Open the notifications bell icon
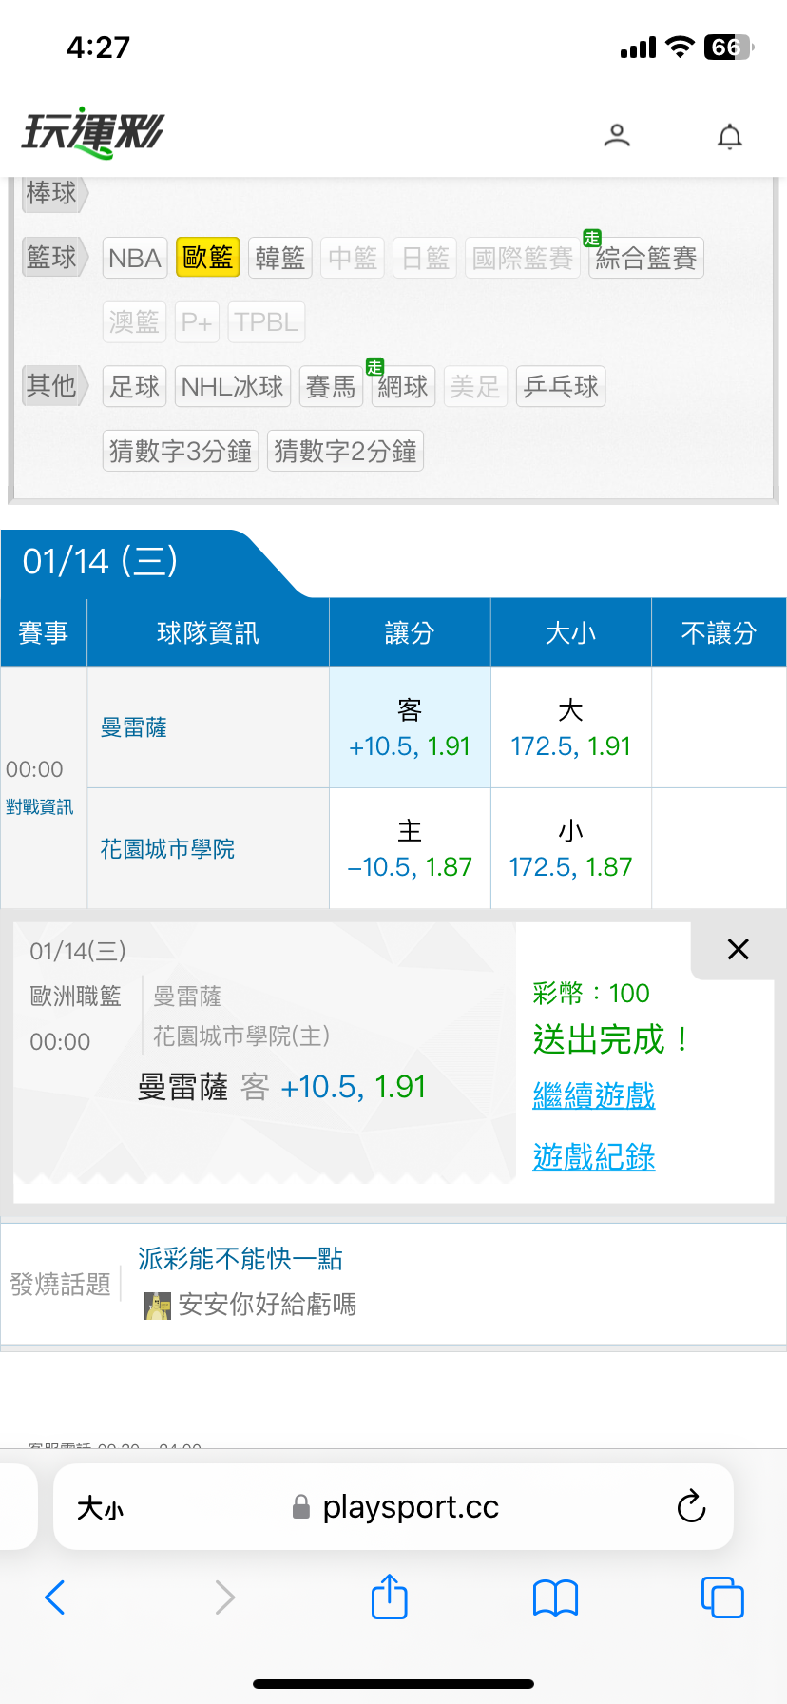Screen dimensions: 787x1704 point(729,137)
